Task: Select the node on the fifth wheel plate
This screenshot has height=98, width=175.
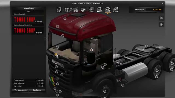Action: click(147, 46)
